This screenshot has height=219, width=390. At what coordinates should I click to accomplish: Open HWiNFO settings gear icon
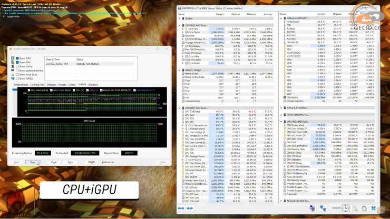click(x=364, y=208)
